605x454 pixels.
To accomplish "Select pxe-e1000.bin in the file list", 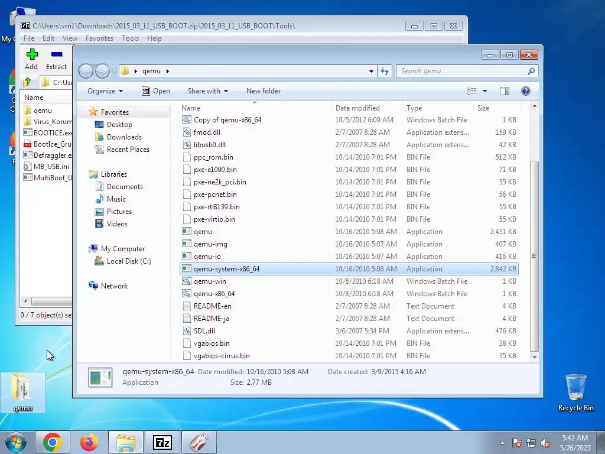I will pos(349,170).
